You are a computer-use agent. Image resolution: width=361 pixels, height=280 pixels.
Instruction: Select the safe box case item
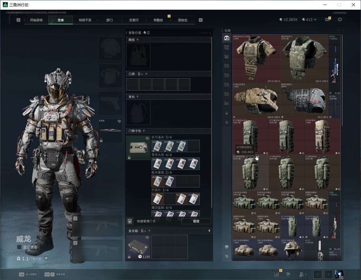[x=138, y=247]
